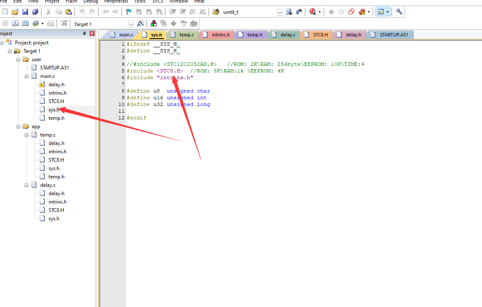482x307 pixels.
Task: Select delay.h with warning icon under main.c
Action: coord(56,85)
